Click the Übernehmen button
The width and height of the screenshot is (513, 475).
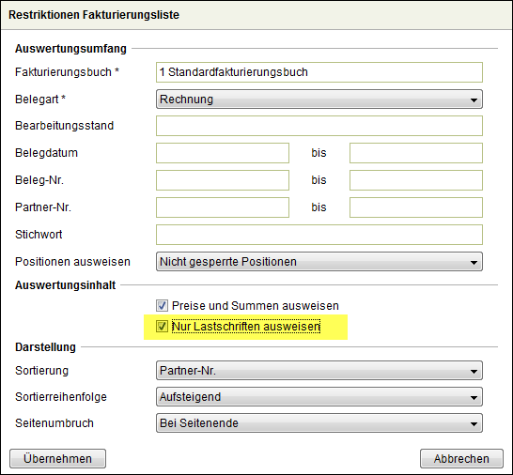57,459
